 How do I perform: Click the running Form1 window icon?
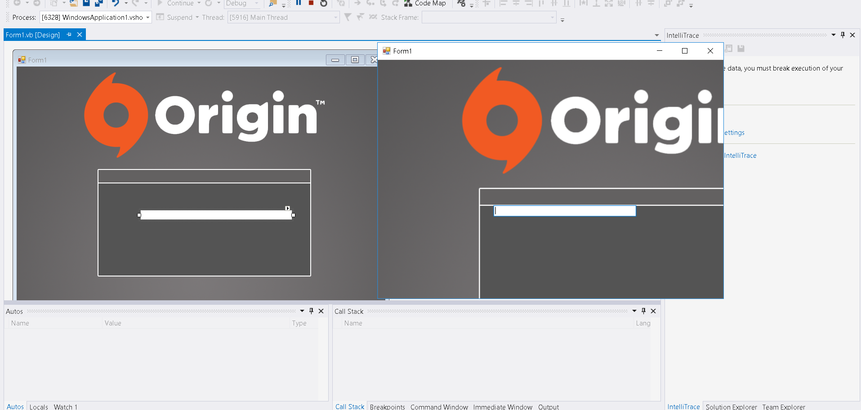[x=386, y=51]
